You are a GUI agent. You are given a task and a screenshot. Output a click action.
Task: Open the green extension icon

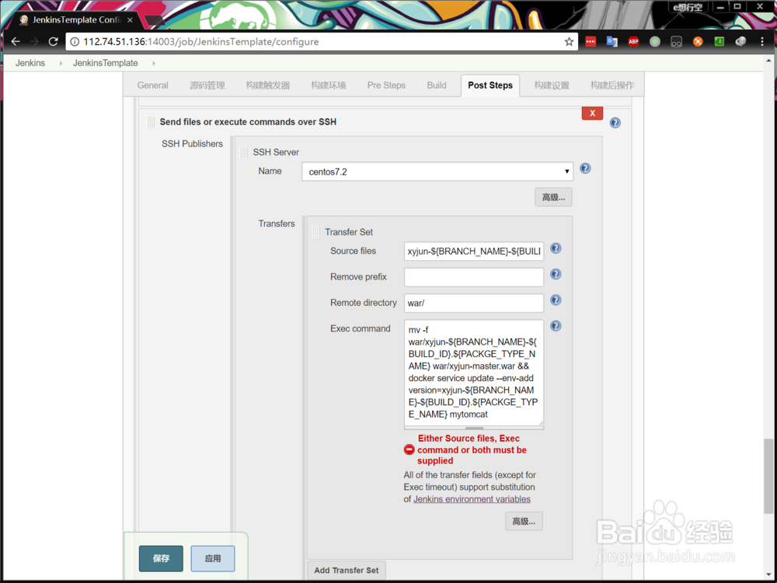coord(719,42)
